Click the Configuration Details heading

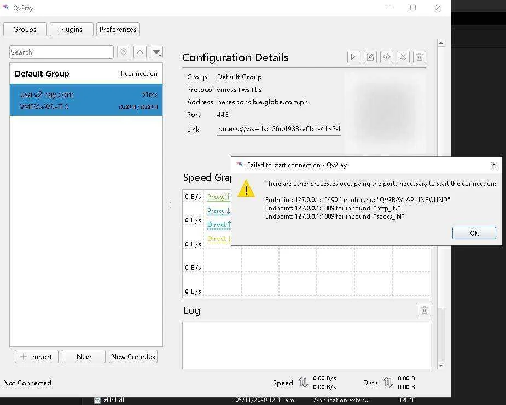coord(235,57)
